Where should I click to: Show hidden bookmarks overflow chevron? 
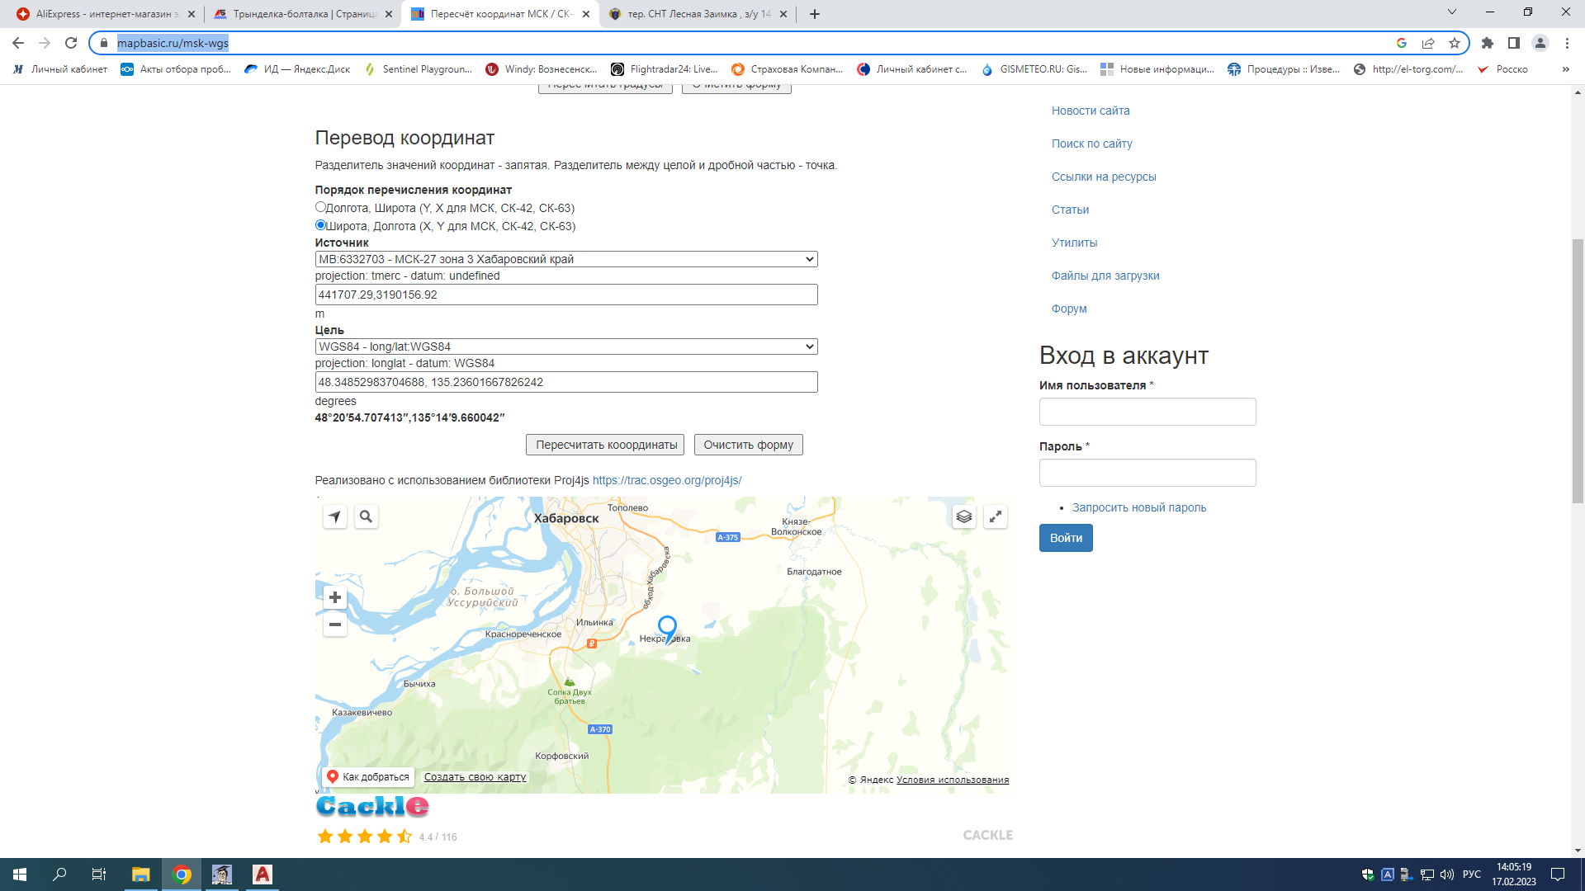point(1565,69)
